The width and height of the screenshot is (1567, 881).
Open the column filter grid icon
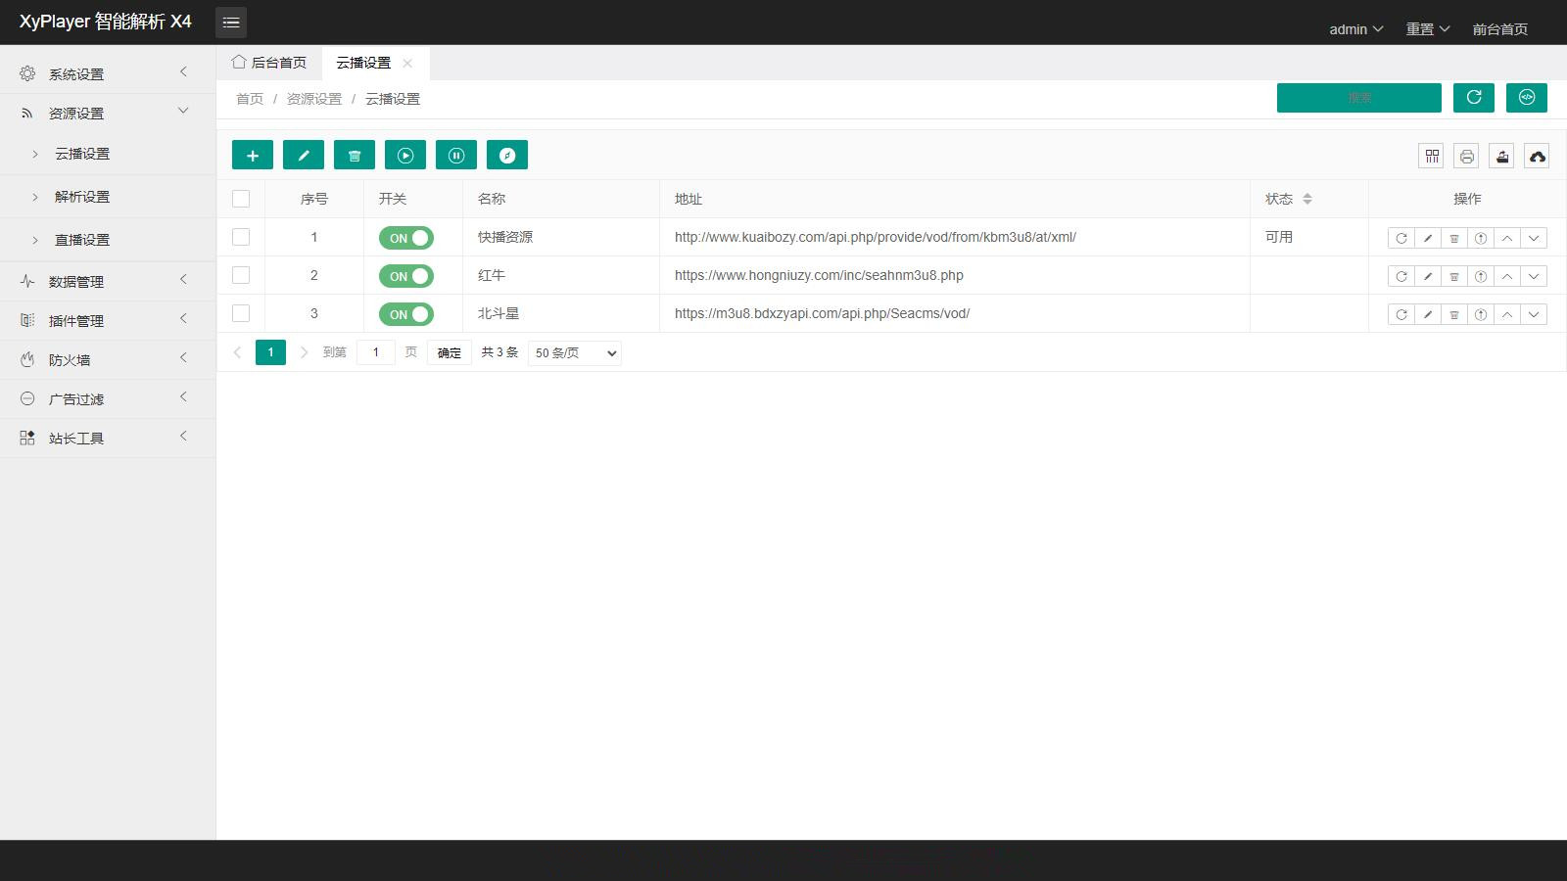tap(1432, 156)
